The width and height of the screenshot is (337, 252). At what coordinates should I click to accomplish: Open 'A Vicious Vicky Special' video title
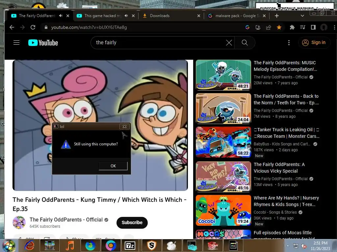tap(279, 168)
